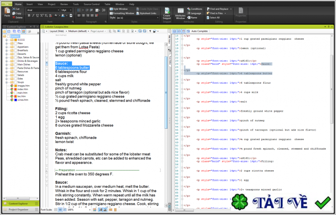
Task: Switch to the Source Control tab
Action: pyautogui.click(x=92, y=4)
